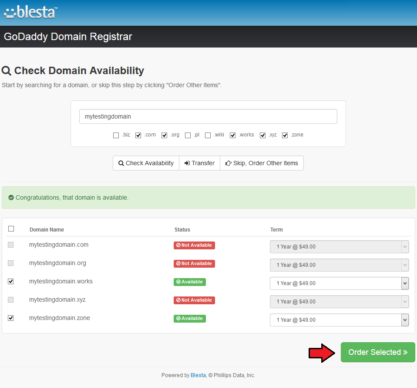Click the mytestingdomain.xyz domain name

57,300
